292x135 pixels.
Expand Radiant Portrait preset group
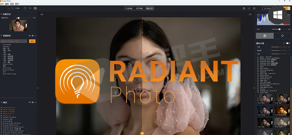click(2, 113)
